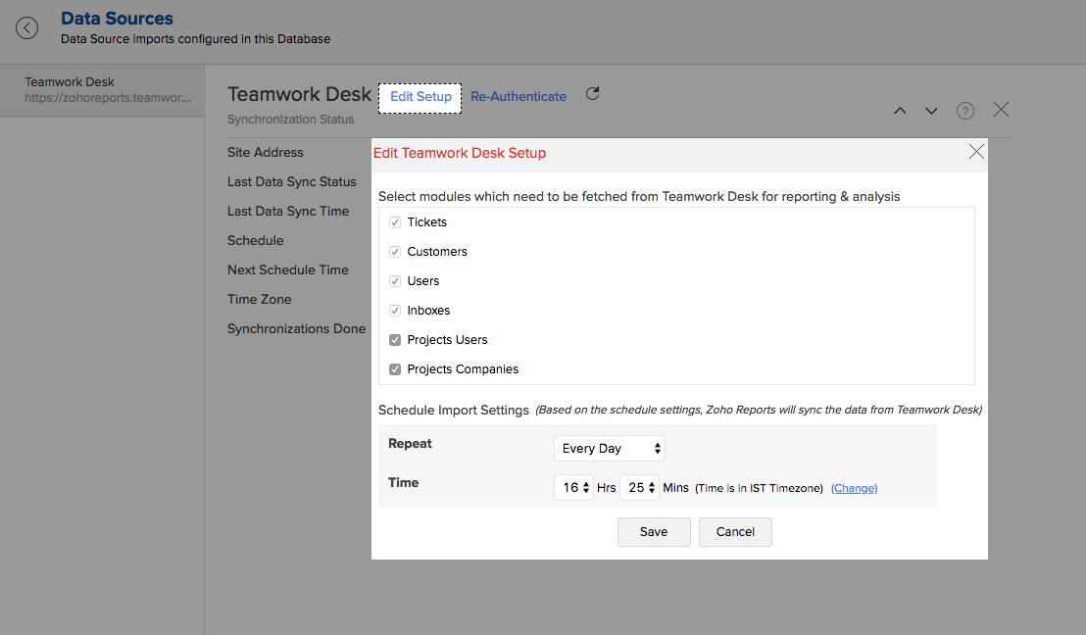Select Teamwork Desk in the sidebar
Image resolution: width=1086 pixels, height=635 pixels.
point(102,90)
